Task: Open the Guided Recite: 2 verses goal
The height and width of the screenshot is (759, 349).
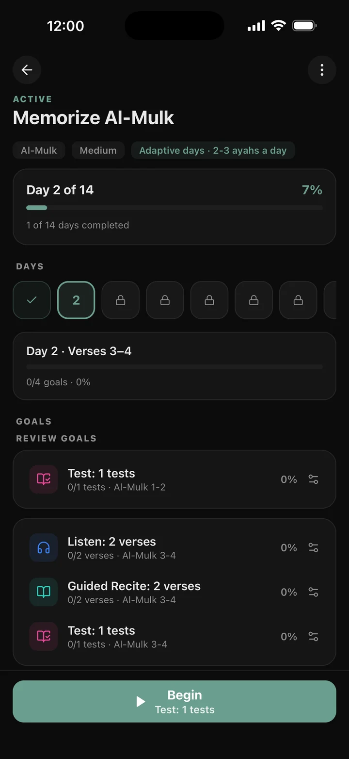Action: tap(174, 592)
